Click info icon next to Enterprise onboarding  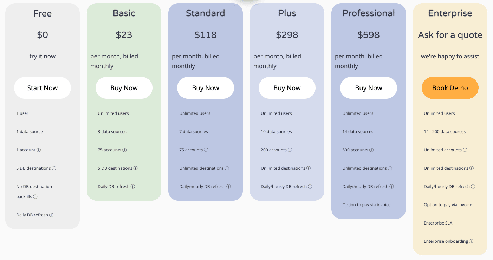pos(471,241)
